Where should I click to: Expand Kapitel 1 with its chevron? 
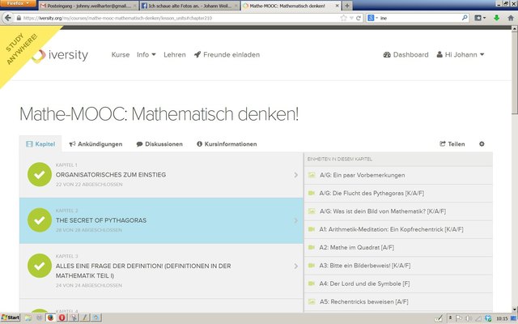296,175
